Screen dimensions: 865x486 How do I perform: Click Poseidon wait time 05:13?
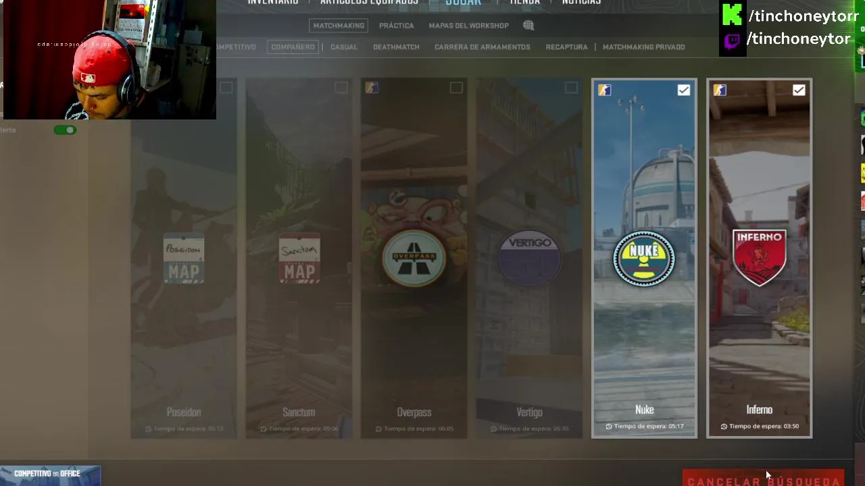184,429
